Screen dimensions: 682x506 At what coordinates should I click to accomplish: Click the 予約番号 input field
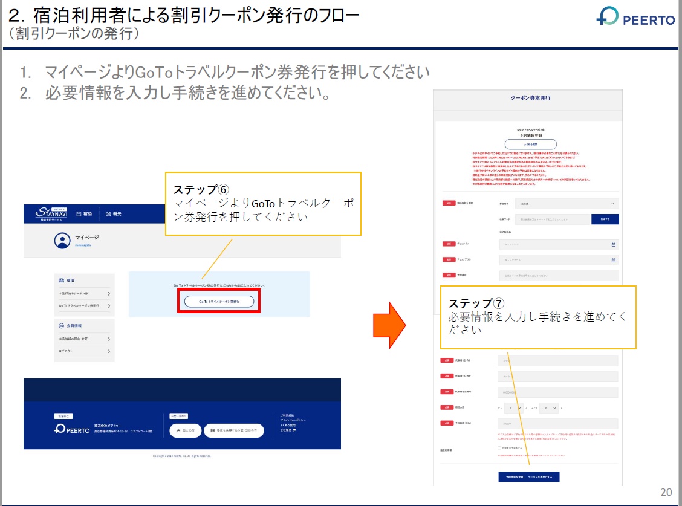pos(559,276)
